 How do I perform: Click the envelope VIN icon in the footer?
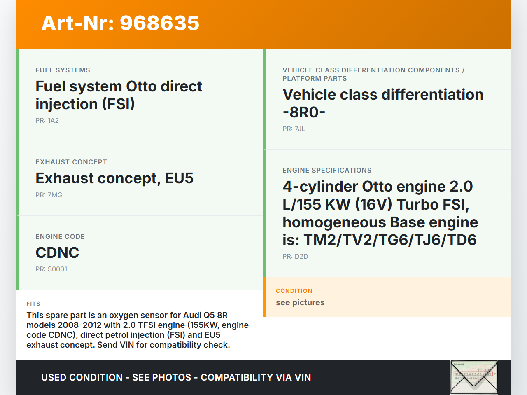point(474,377)
